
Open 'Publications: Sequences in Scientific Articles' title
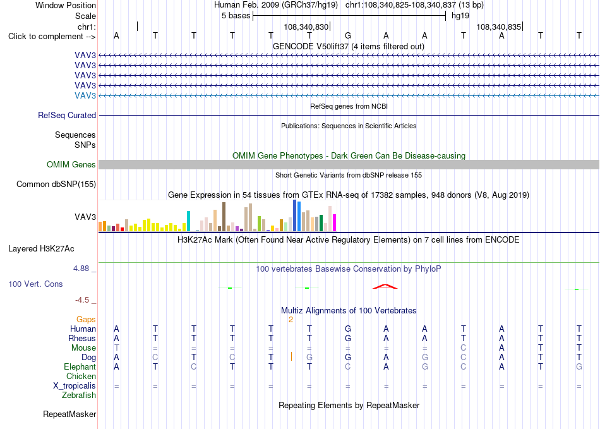tap(349, 126)
